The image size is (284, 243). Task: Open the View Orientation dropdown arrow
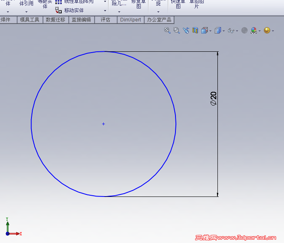point(210,31)
